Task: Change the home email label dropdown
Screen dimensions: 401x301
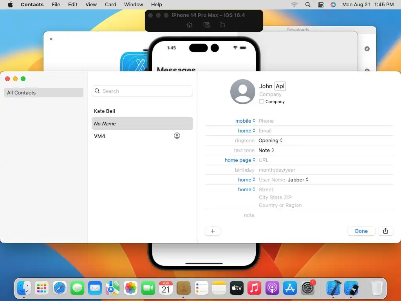Action: pos(247,131)
